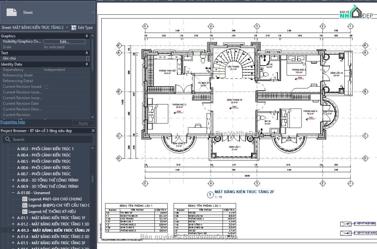Collapse the A-01.00 Unnamed node
This screenshot has height=249, width=377.
13,193
